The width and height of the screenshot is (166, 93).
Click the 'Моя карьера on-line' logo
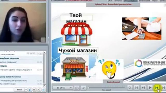tap(150, 63)
